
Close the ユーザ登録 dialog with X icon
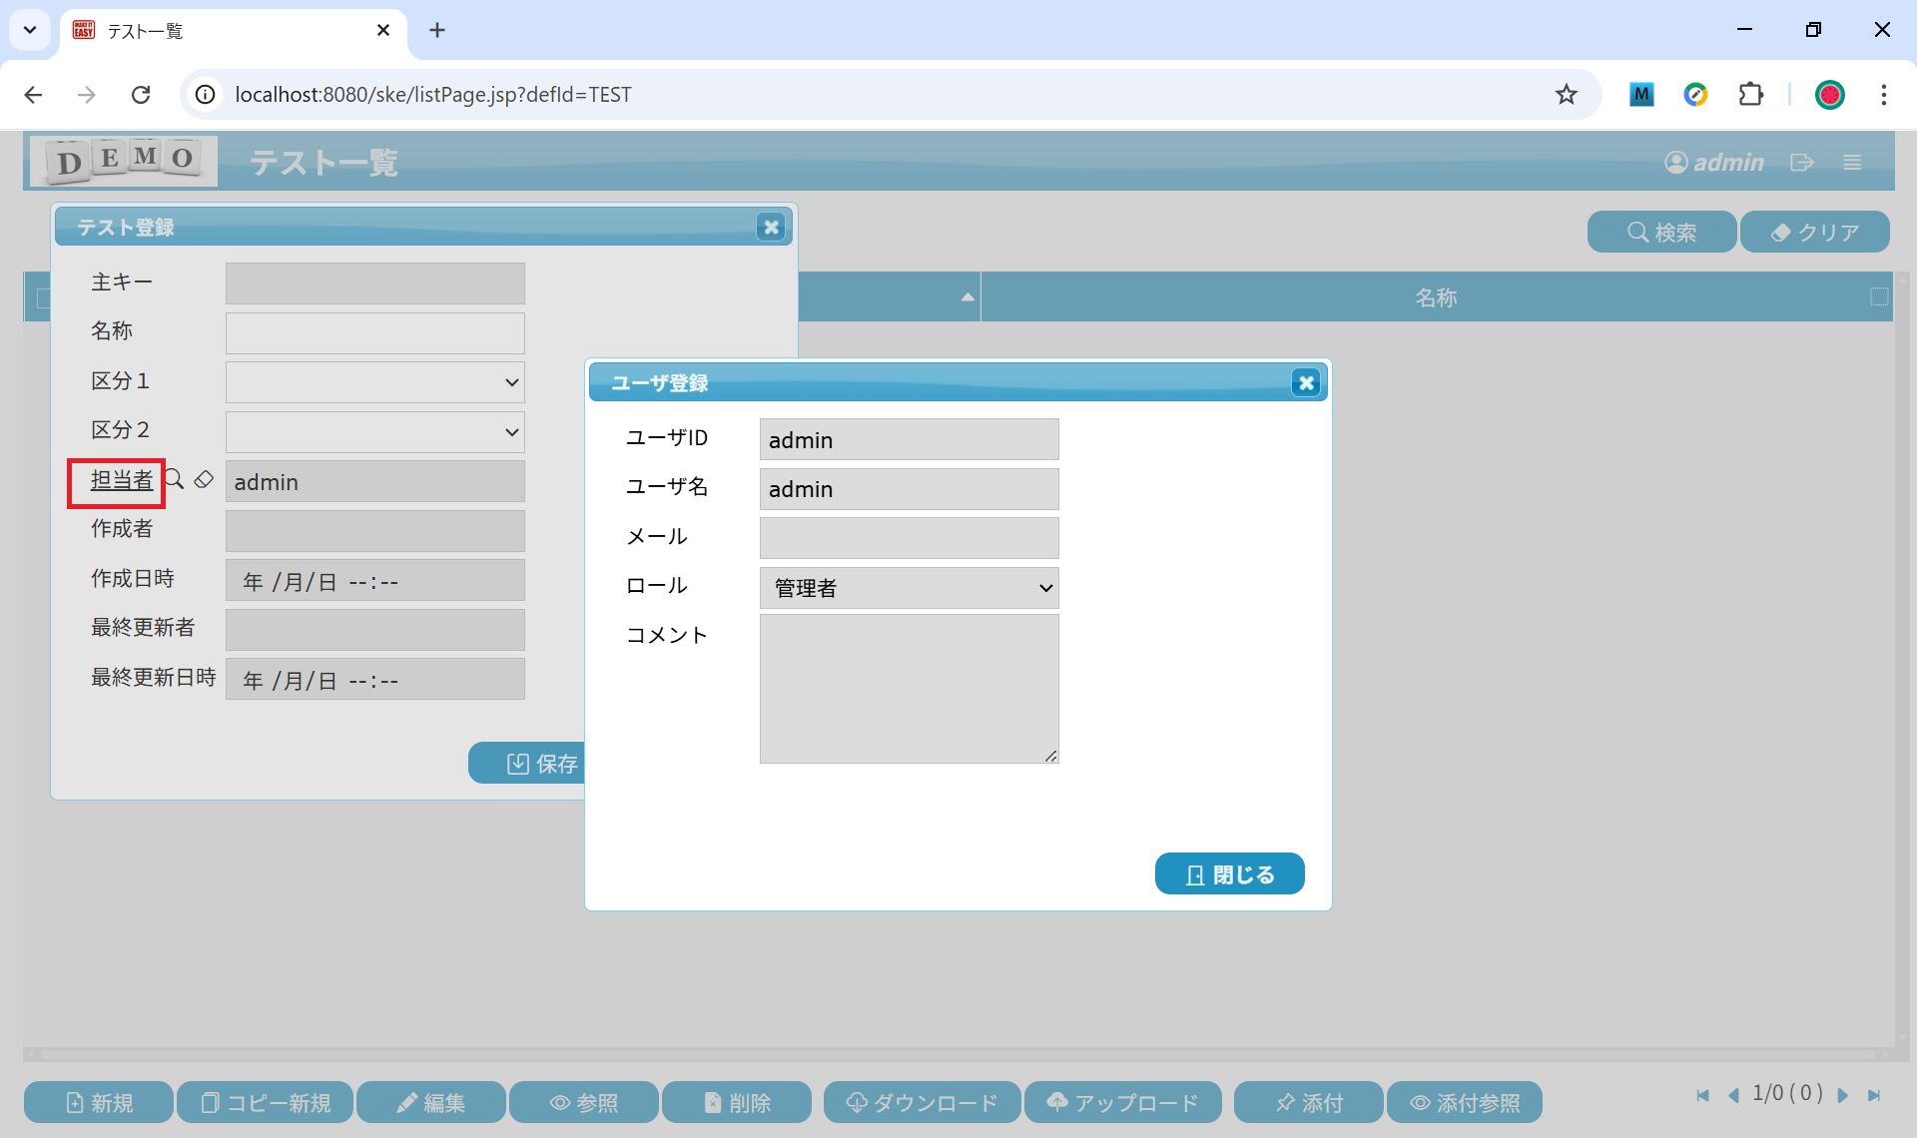coord(1305,383)
